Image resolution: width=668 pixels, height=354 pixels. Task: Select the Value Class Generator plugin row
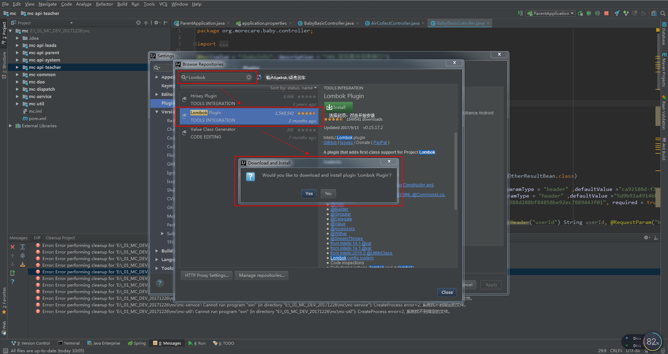249,133
